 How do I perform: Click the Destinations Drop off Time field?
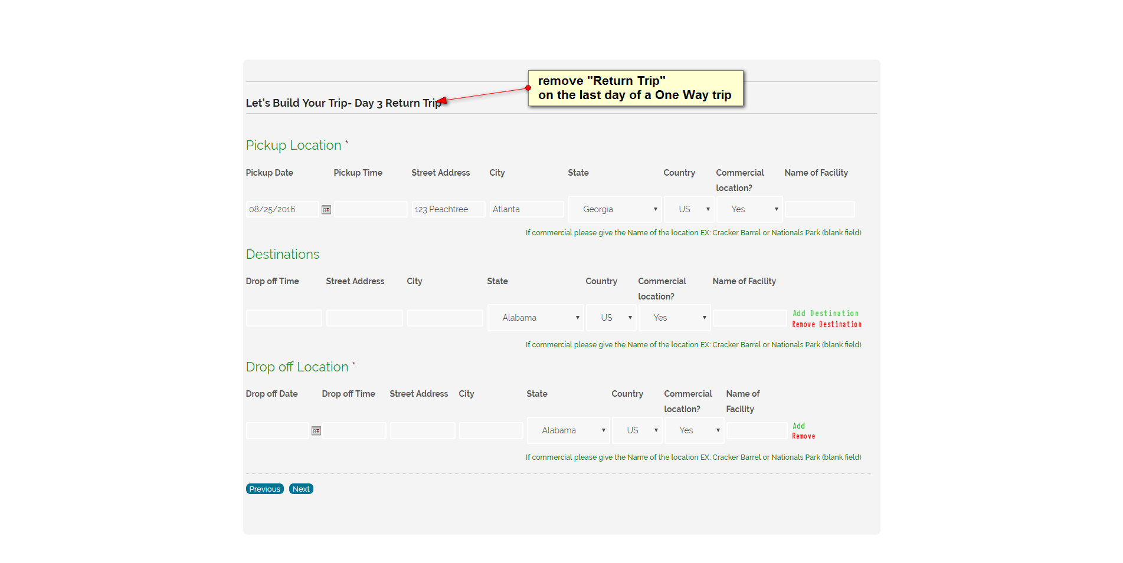coord(284,318)
